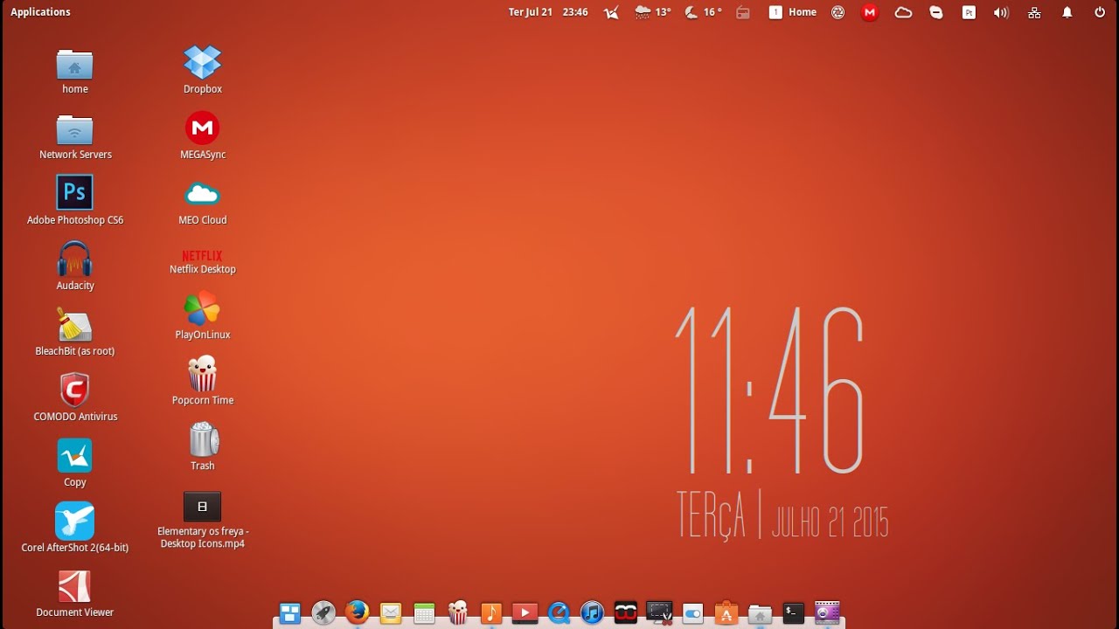The width and height of the screenshot is (1119, 629).
Task: Open the MEO Cloud desktop icon
Action: tap(202, 194)
